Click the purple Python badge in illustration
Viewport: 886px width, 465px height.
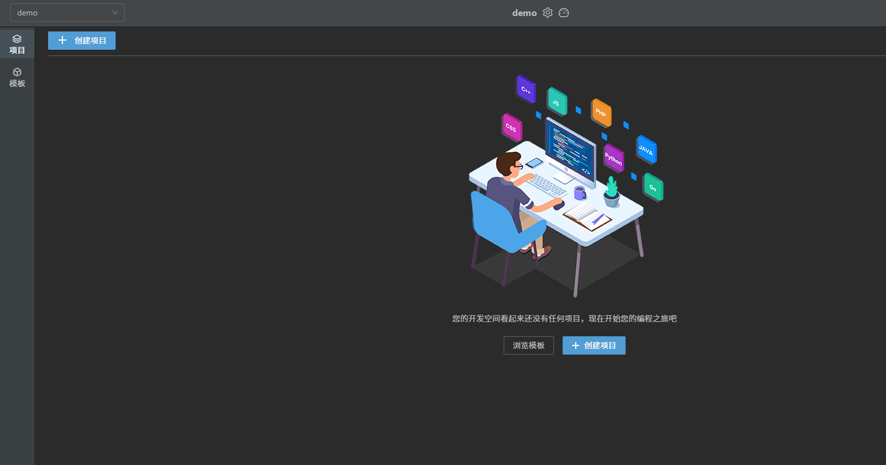pos(614,158)
